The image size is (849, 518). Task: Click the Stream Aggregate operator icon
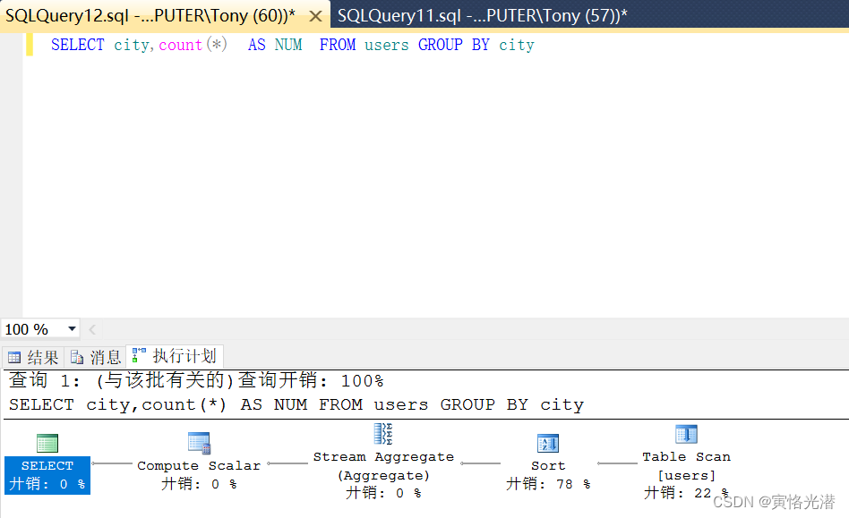pyautogui.click(x=383, y=434)
